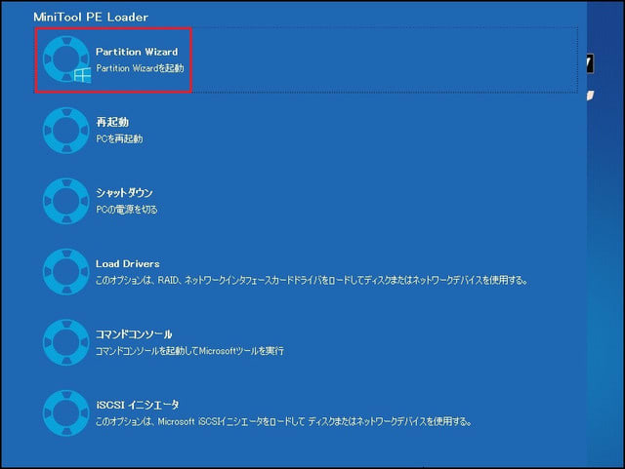Click the Partition Wizard lifebuoy icon
The height and width of the screenshot is (469, 625).
click(x=66, y=59)
